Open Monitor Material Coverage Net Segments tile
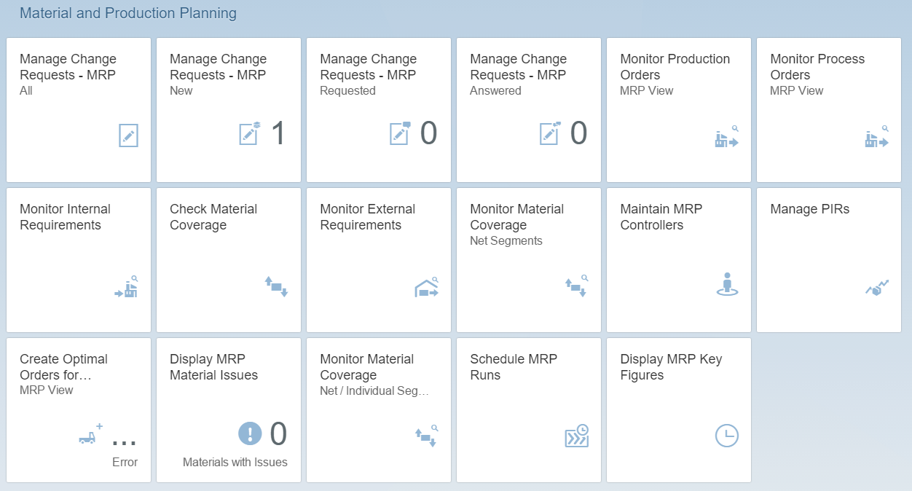This screenshot has height=491, width=912. [528, 259]
